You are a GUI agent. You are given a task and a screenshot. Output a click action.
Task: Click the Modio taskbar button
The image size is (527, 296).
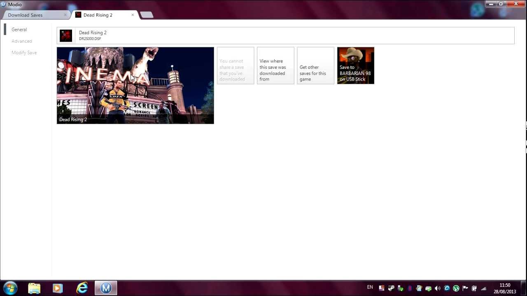pos(106,288)
